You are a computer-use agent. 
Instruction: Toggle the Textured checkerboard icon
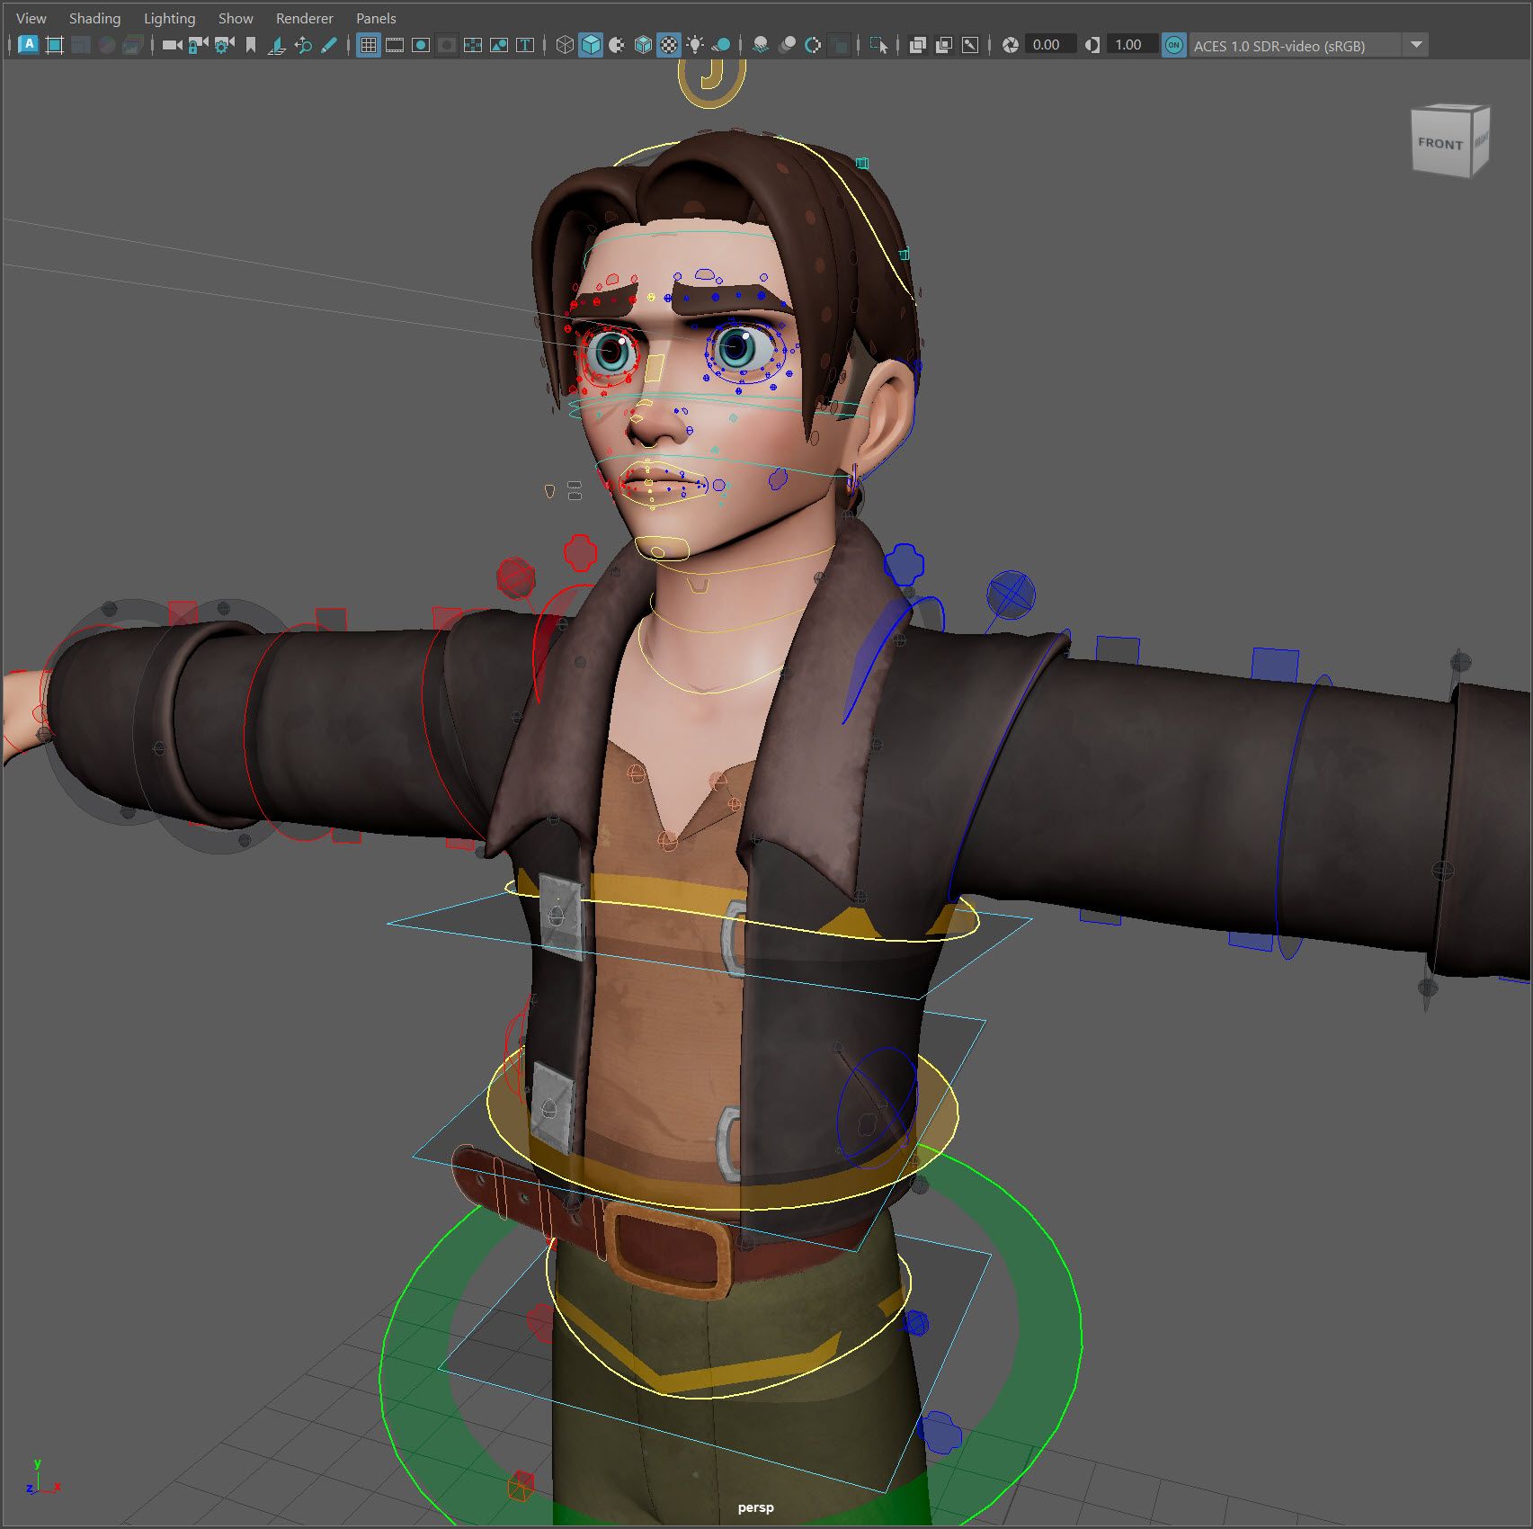(x=669, y=44)
